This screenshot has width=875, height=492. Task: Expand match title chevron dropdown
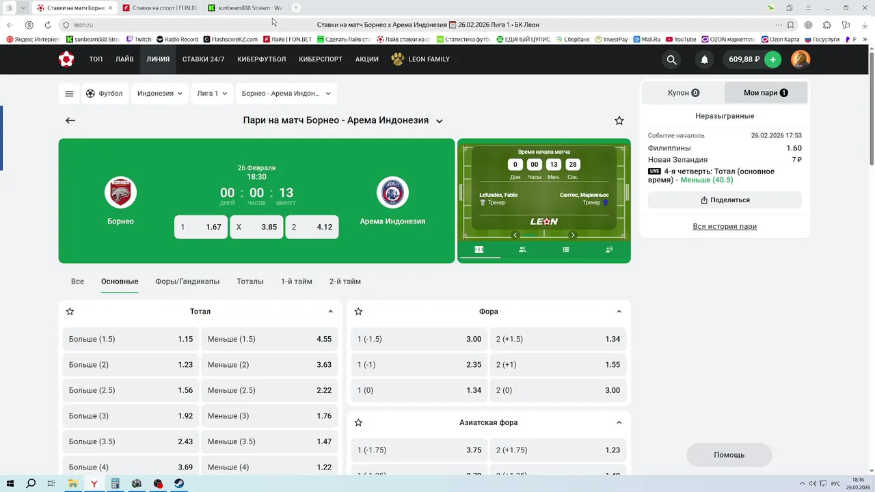click(440, 121)
